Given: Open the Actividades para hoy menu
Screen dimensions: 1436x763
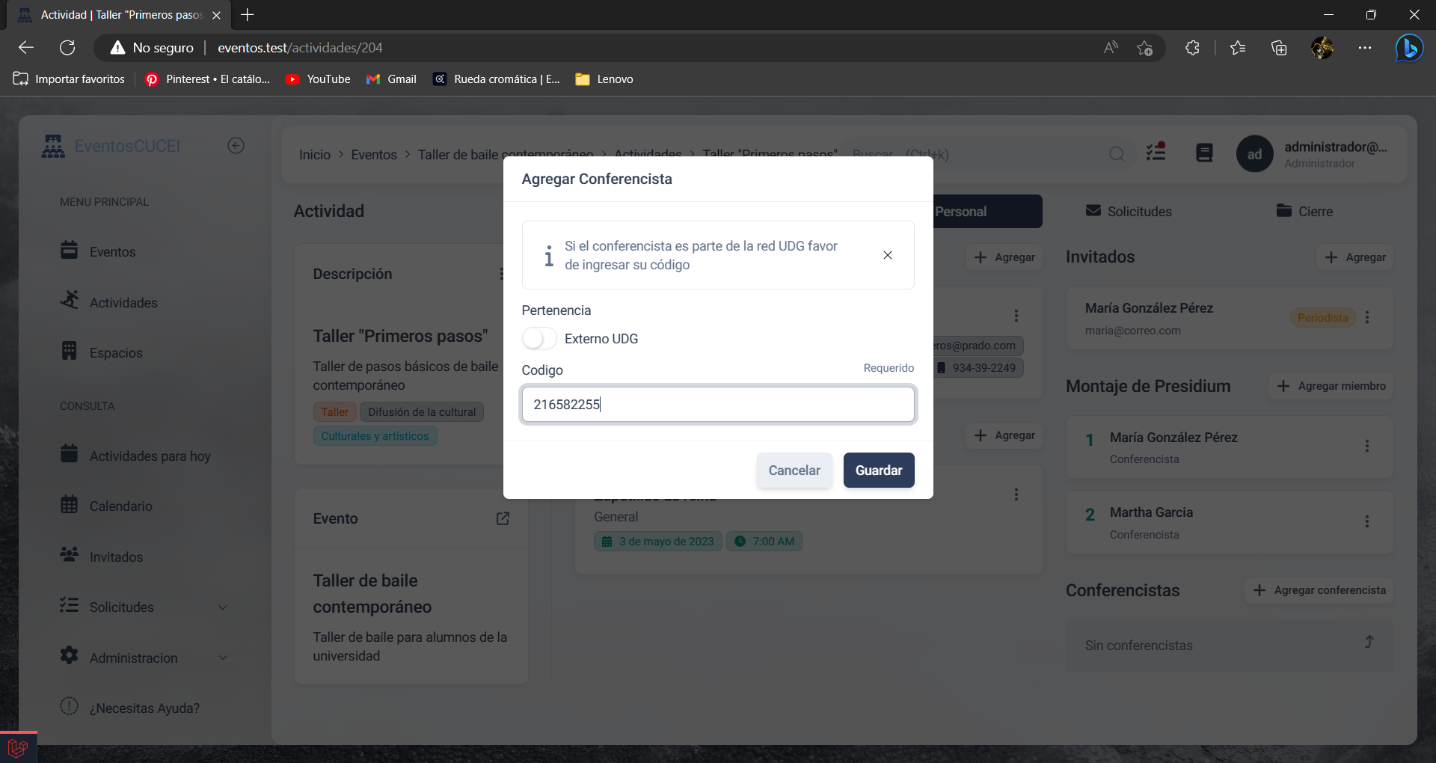Looking at the screenshot, I should click(150, 456).
